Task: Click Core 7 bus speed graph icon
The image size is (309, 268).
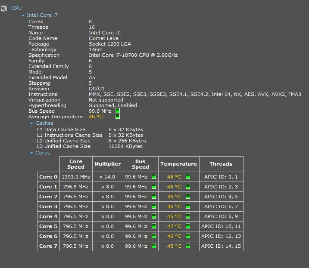Action: point(154,246)
